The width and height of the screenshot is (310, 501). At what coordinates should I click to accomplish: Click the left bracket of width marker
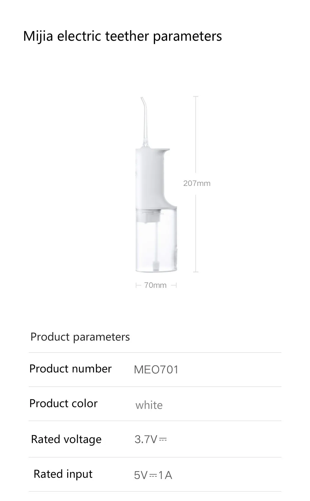[x=138, y=285]
